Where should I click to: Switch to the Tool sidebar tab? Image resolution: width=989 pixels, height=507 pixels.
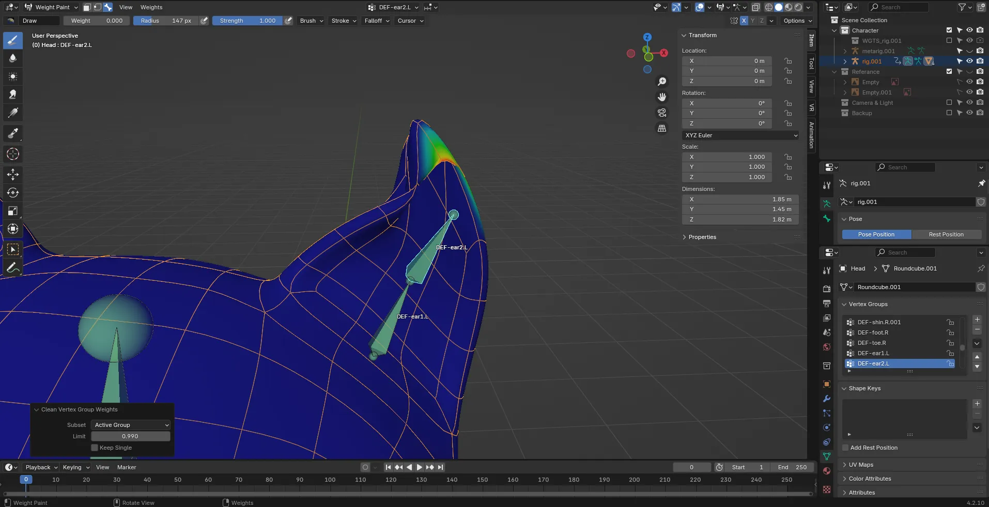[812, 63]
